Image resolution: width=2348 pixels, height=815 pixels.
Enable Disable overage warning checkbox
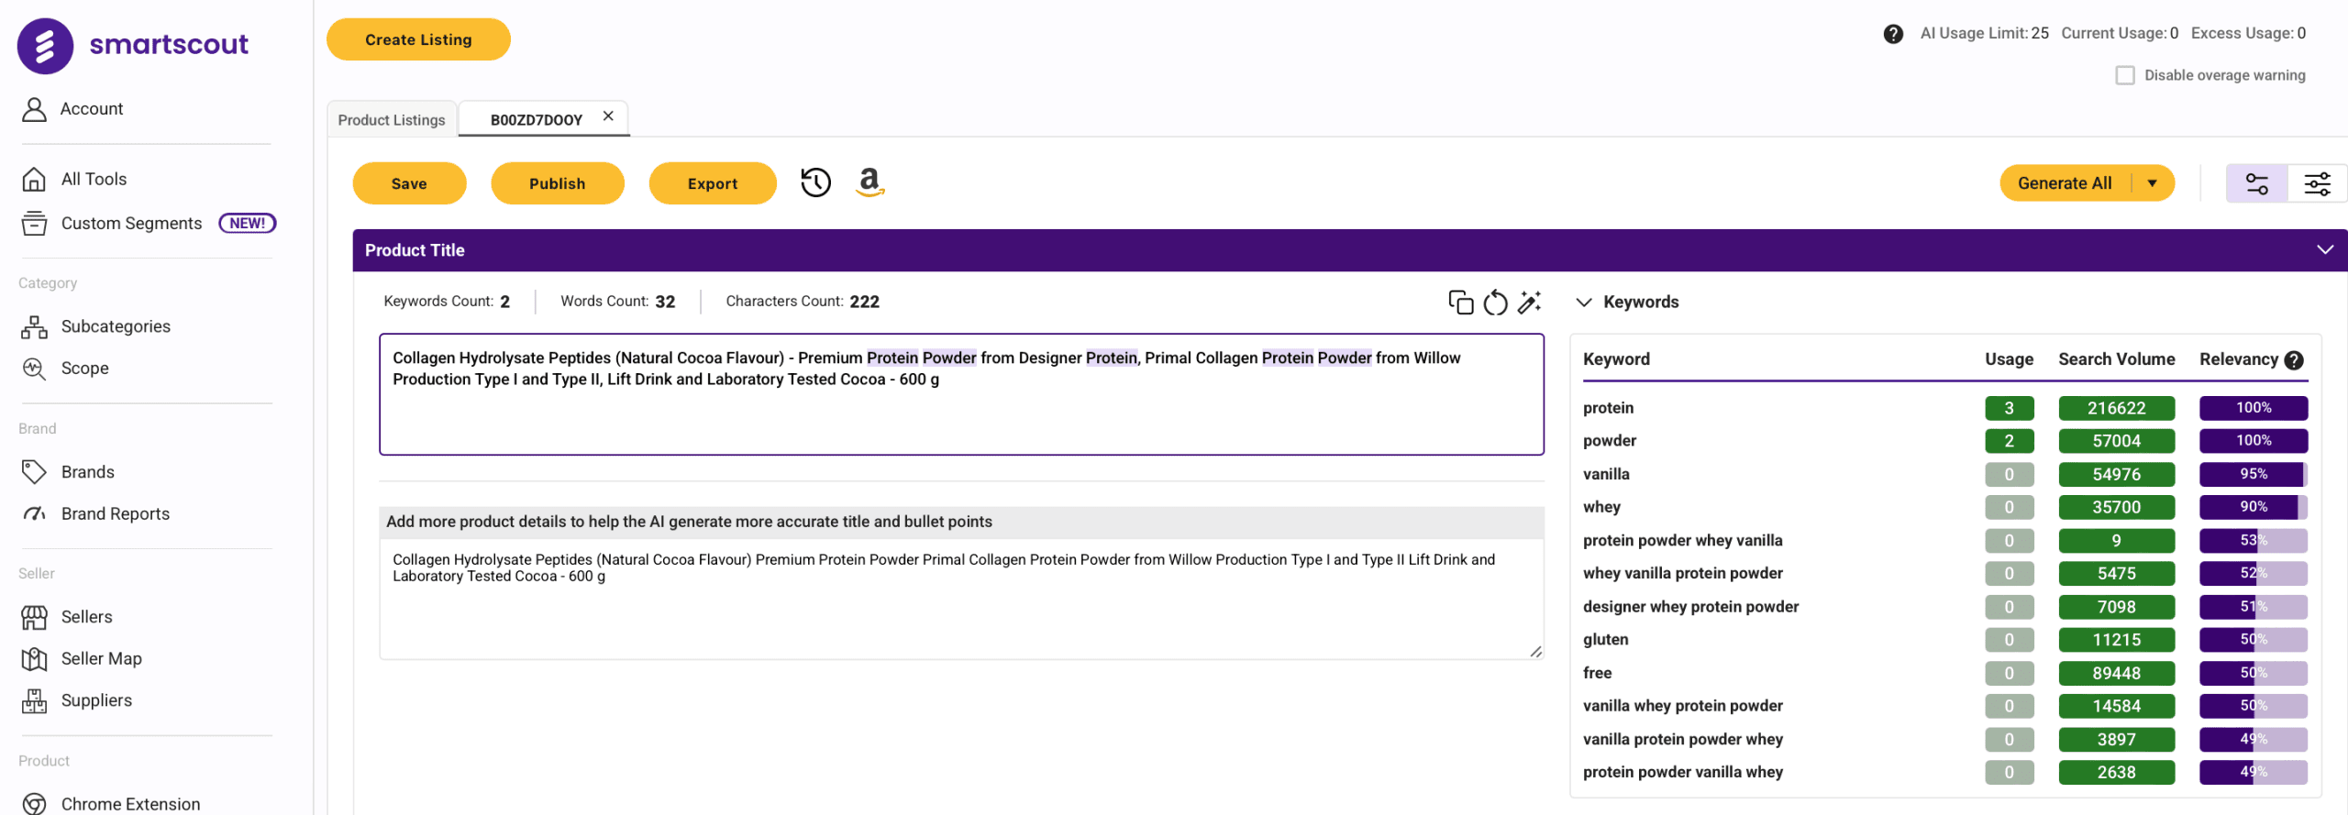[x=2125, y=75]
